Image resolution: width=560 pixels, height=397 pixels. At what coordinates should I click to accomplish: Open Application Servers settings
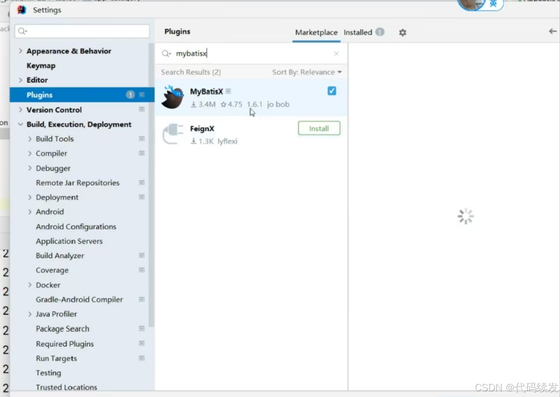click(69, 241)
